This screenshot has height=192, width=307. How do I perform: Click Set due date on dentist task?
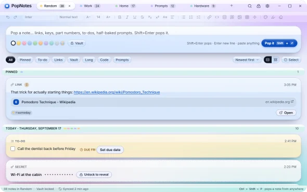110,150
